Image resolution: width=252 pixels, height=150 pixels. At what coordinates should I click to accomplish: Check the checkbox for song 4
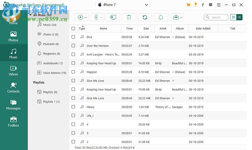[x=73, y=124]
